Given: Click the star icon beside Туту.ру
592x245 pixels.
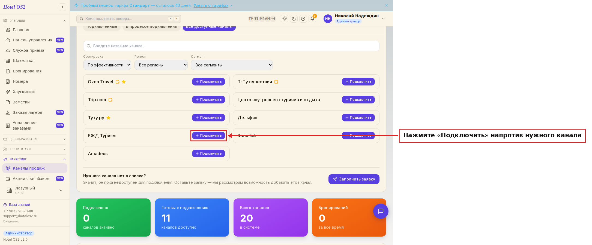Looking at the screenshot, I should coord(108,118).
